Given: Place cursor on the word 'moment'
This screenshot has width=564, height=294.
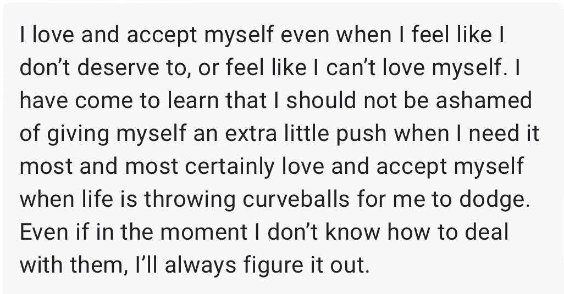Looking at the screenshot, I should (203, 232).
